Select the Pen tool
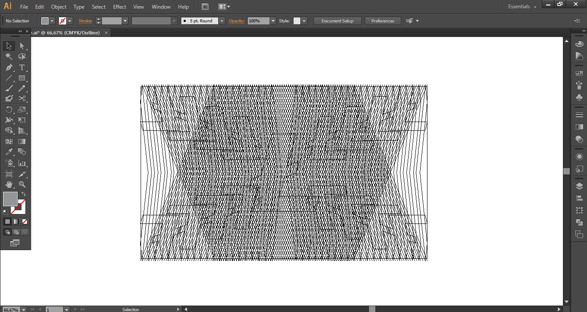This screenshot has width=587, height=312. [x=9, y=67]
